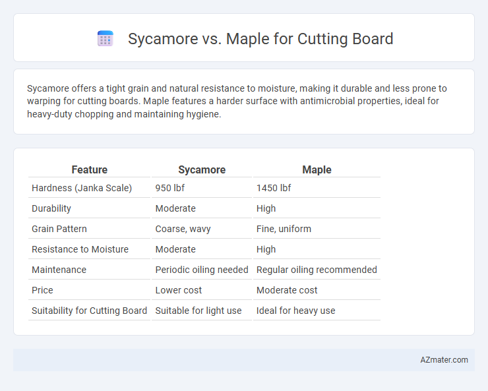Viewport: 488px width, 391px height.
Task: Click the 'Durability' row label
Action: (51, 208)
